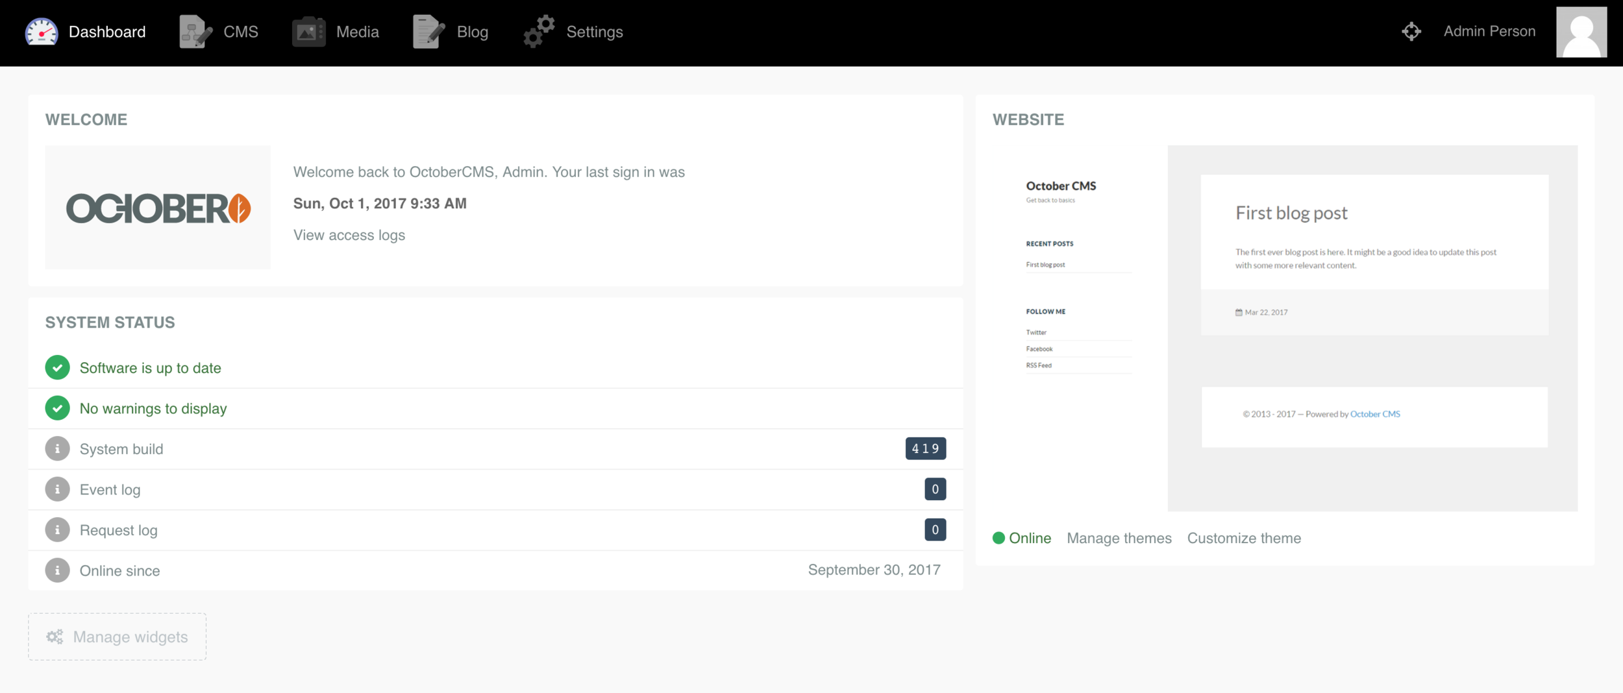Open the Media menu item
1623x693 pixels.
coord(336,32)
